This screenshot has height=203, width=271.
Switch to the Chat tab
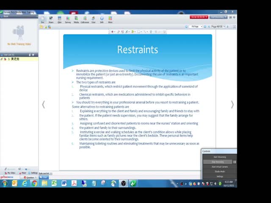pyautogui.click(x=44, y=177)
